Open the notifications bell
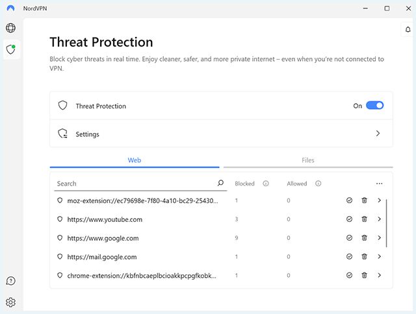The height and width of the screenshot is (314, 416). (x=408, y=29)
